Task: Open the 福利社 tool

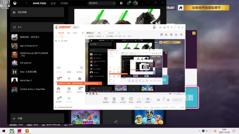Action: pos(59,90)
